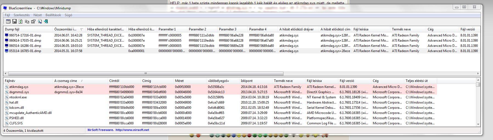Click the icon of 053114-16785-01.dmp
Viewport: 493px width, 140px height.
coord(7,51)
